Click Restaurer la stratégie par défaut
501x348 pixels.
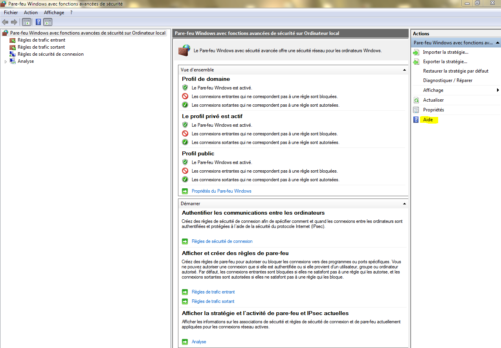tap(455, 71)
